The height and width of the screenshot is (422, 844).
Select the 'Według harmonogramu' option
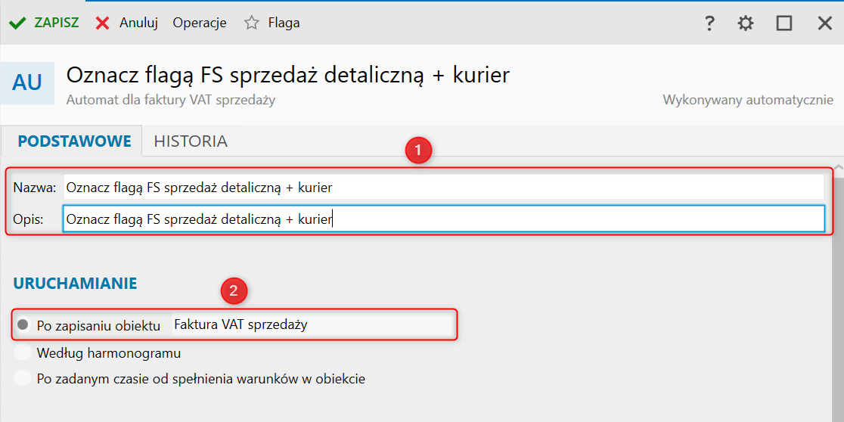click(23, 353)
